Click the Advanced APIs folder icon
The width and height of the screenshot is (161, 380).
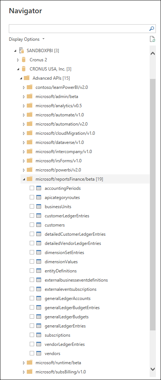pos(27,78)
